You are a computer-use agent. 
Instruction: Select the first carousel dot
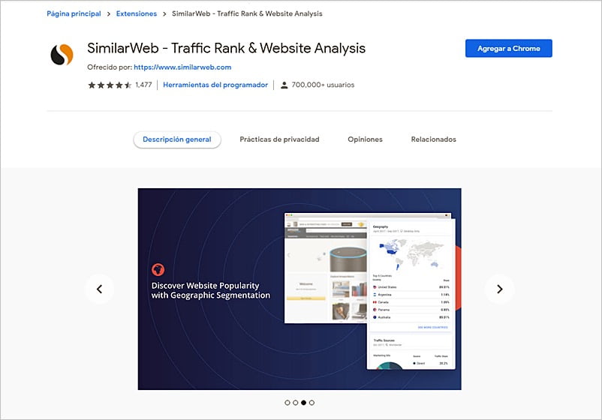pyautogui.click(x=287, y=403)
